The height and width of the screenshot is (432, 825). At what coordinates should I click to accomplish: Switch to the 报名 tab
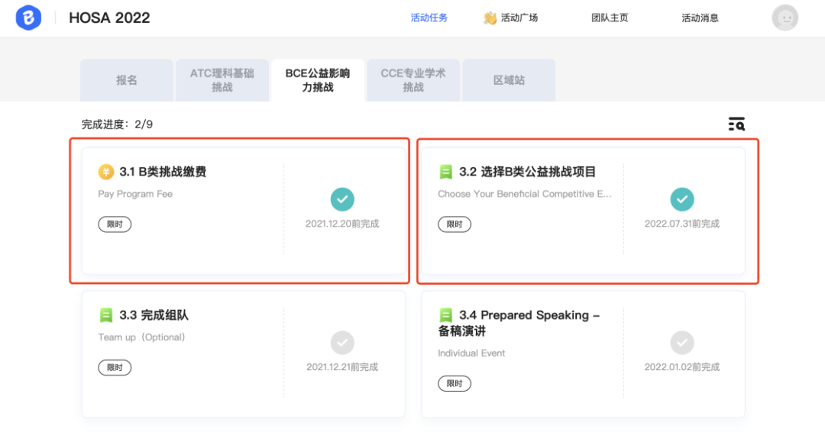click(127, 80)
